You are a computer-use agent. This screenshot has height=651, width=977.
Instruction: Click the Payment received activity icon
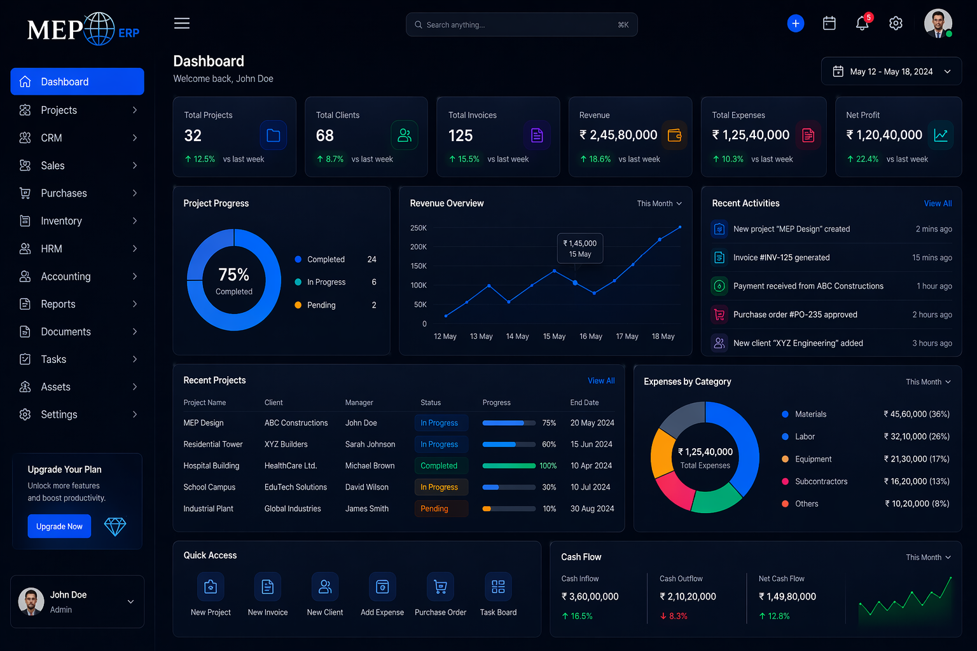coord(719,286)
